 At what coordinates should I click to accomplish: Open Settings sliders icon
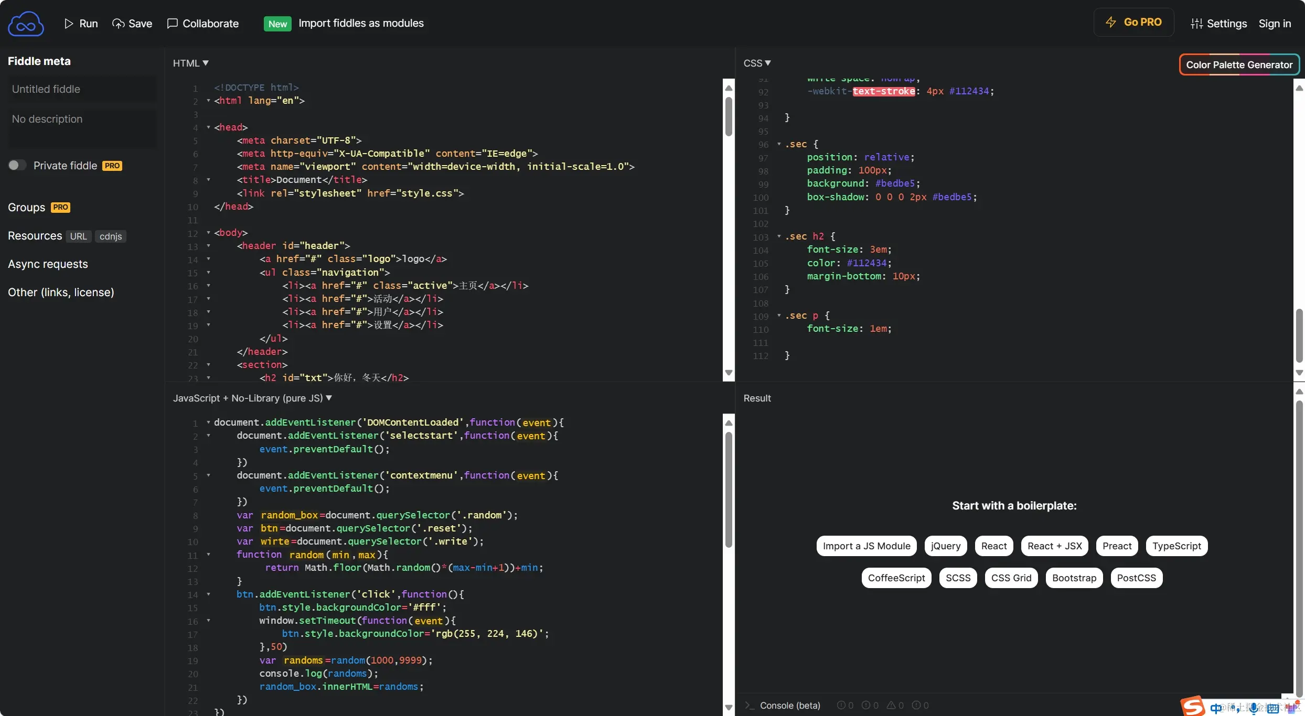coord(1196,24)
